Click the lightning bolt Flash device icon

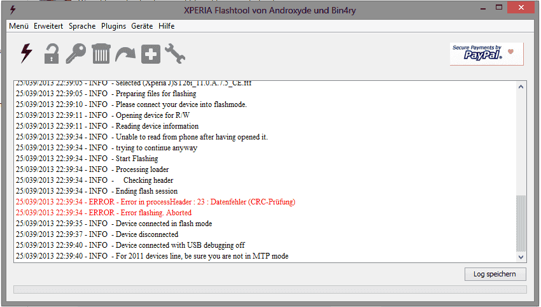click(x=26, y=54)
